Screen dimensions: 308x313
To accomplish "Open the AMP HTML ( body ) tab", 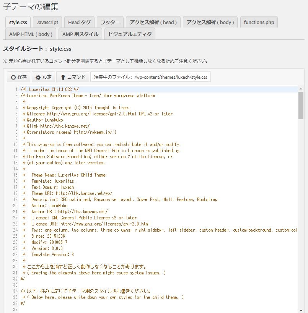I will (31, 34).
